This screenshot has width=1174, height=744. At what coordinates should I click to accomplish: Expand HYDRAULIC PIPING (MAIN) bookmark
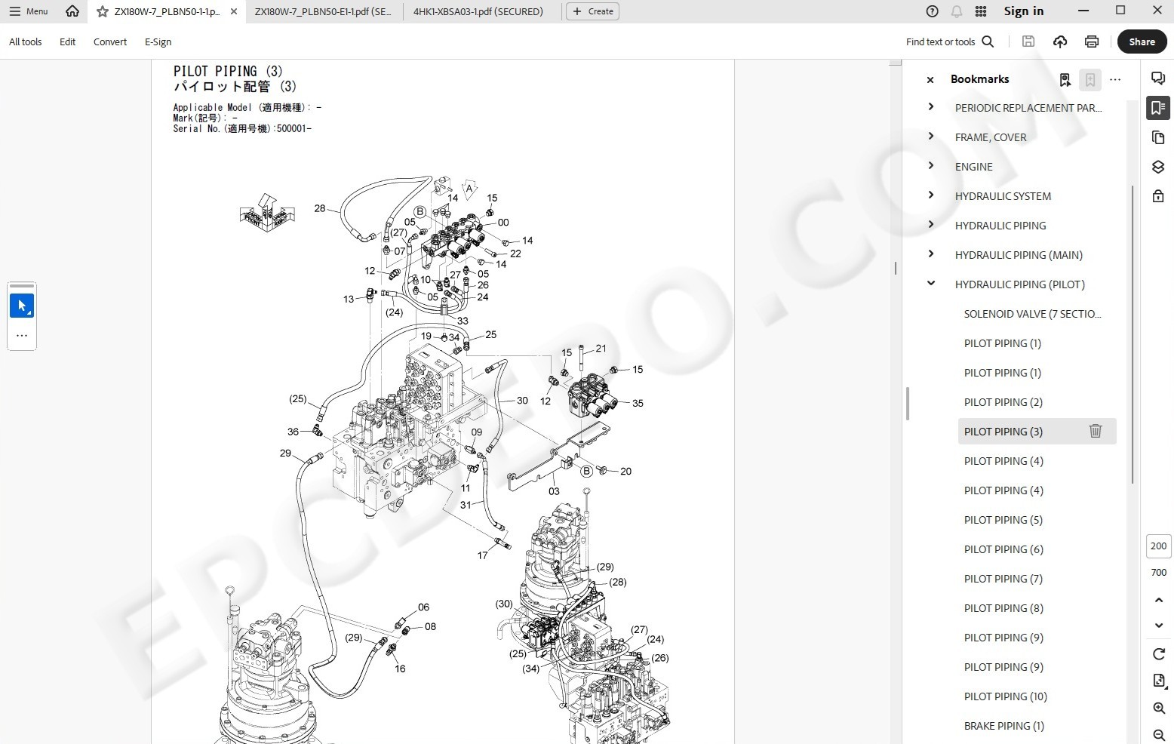coord(931,254)
